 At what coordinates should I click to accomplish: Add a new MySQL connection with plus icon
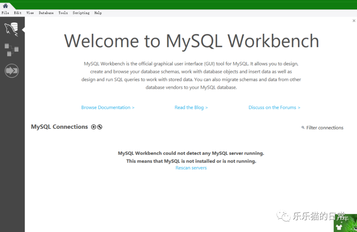point(94,127)
